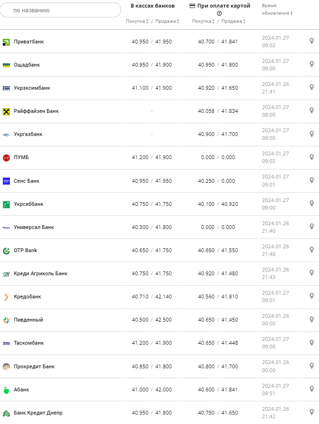
Task: Open the Креди Агриколь Банк link
Action: pyautogui.click(x=41, y=273)
